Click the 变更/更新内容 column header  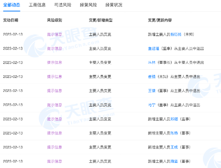(x=160, y=20)
